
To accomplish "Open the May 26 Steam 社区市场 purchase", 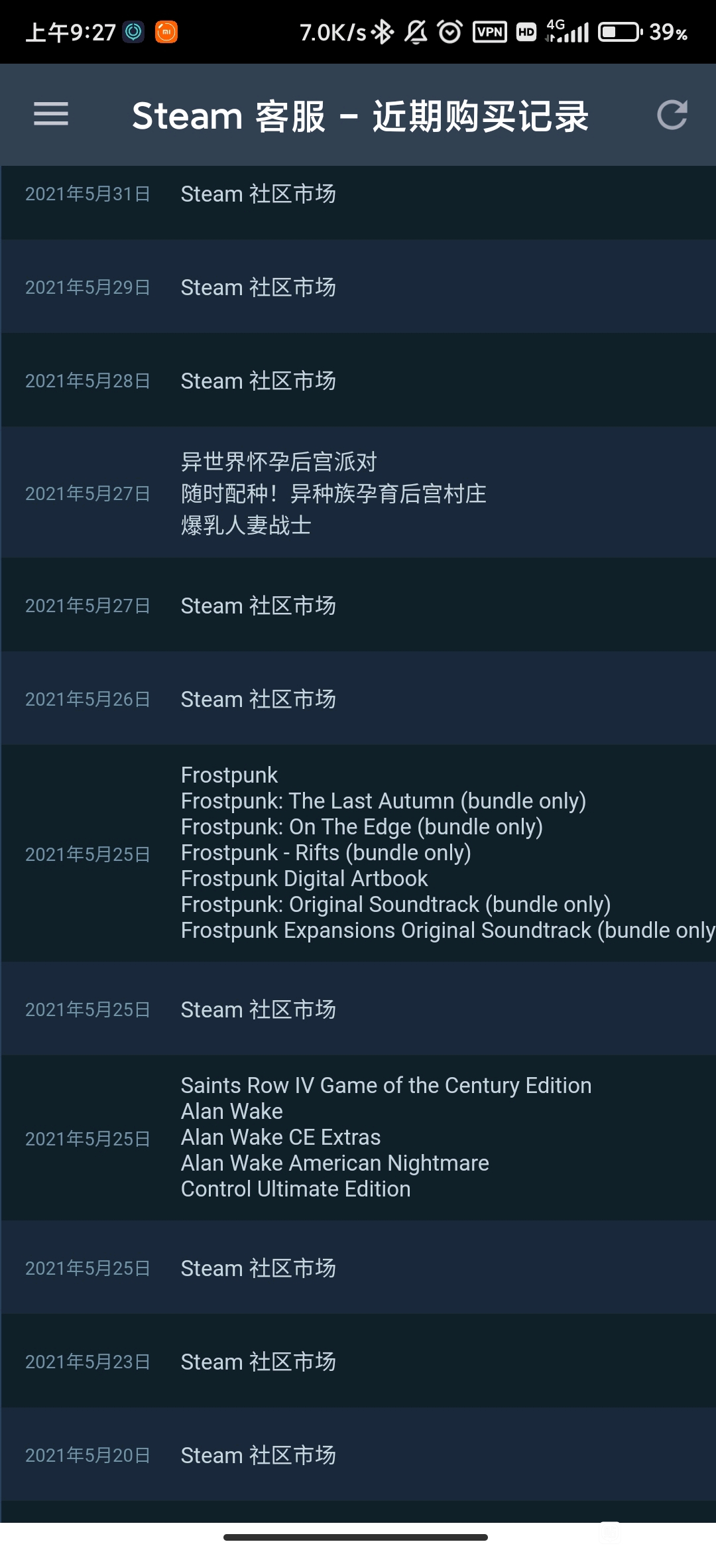I will pyautogui.click(x=358, y=699).
